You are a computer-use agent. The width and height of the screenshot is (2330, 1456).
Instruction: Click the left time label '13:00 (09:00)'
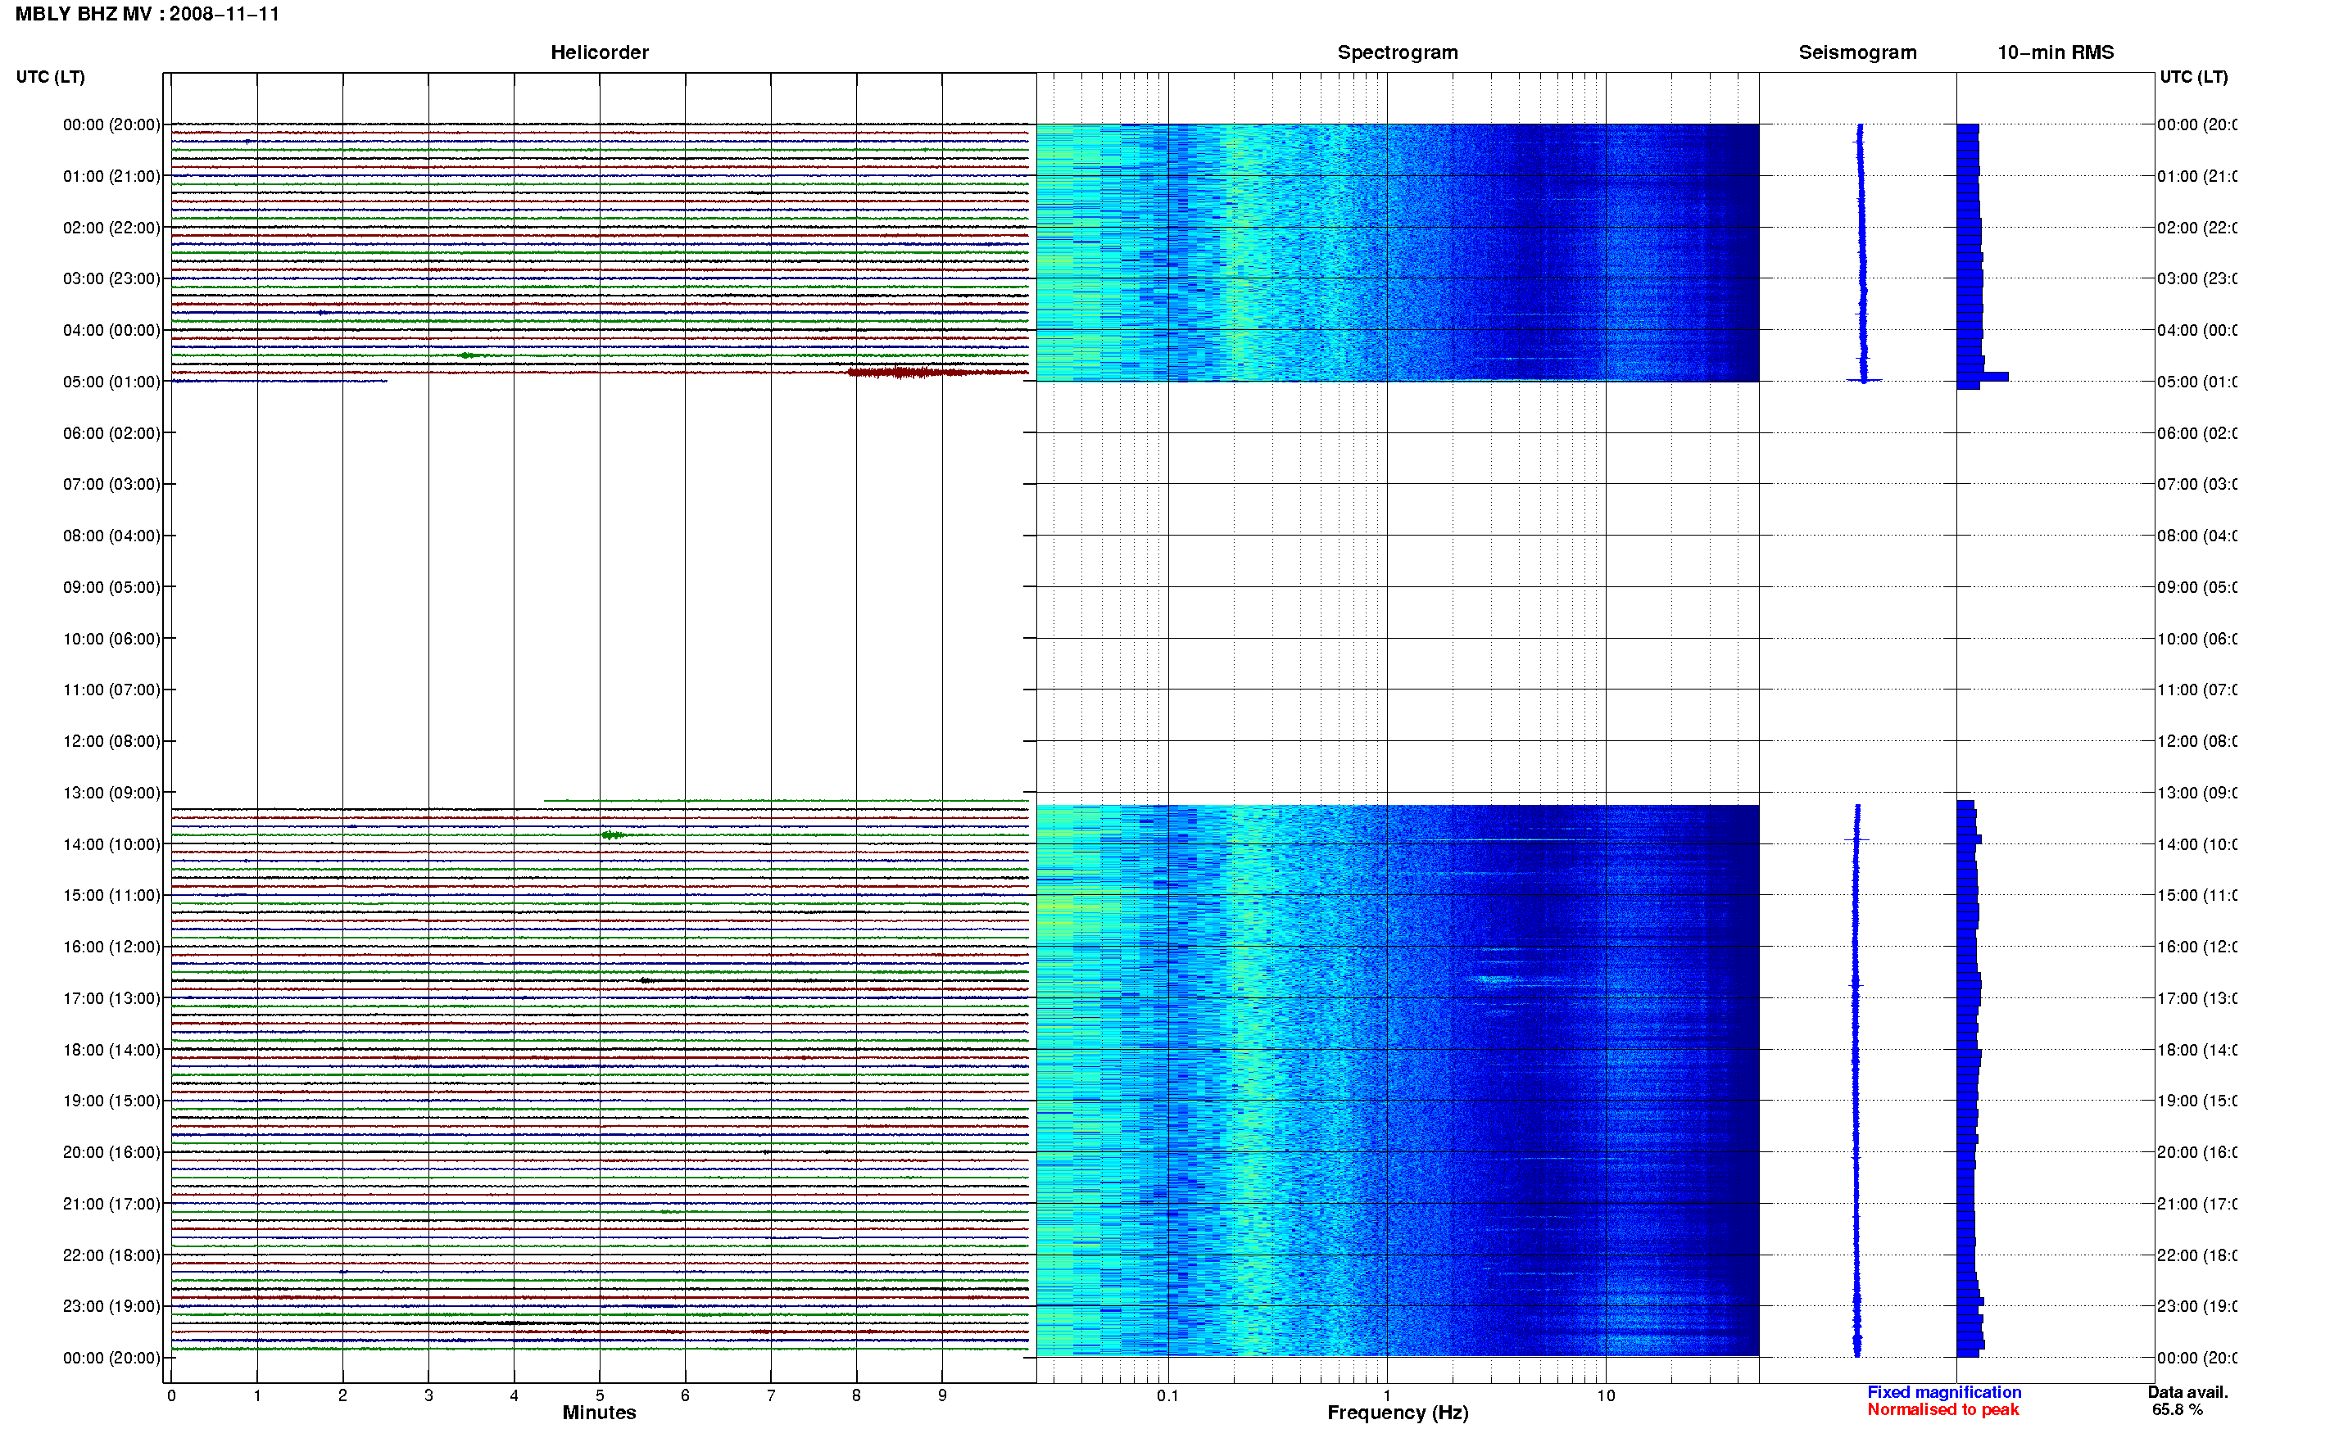click(x=111, y=794)
